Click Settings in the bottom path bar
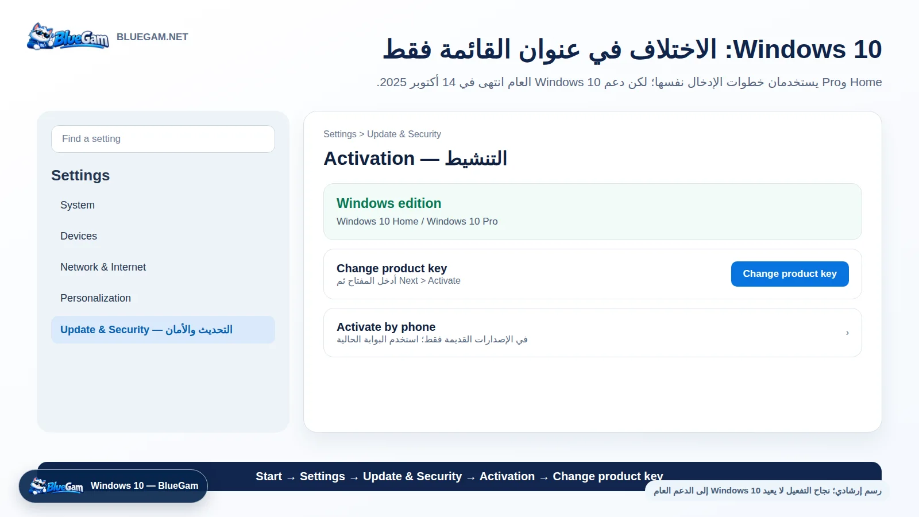 [322, 476]
